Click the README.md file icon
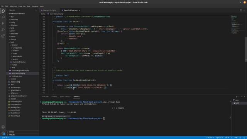Image resolution: width=247 pixels, height=139 pixels. [9, 113]
